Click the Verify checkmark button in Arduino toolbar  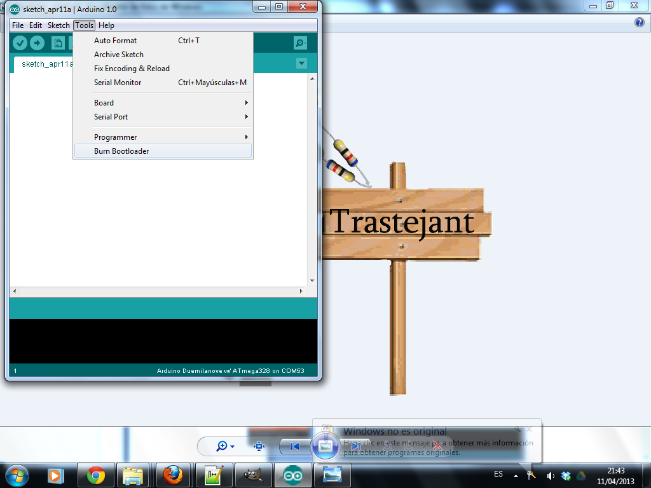click(20, 43)
